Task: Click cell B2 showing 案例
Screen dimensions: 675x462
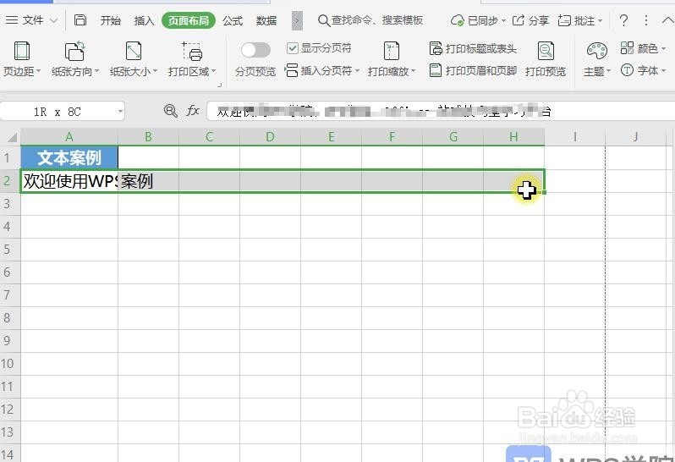Action: pos(149,181)
